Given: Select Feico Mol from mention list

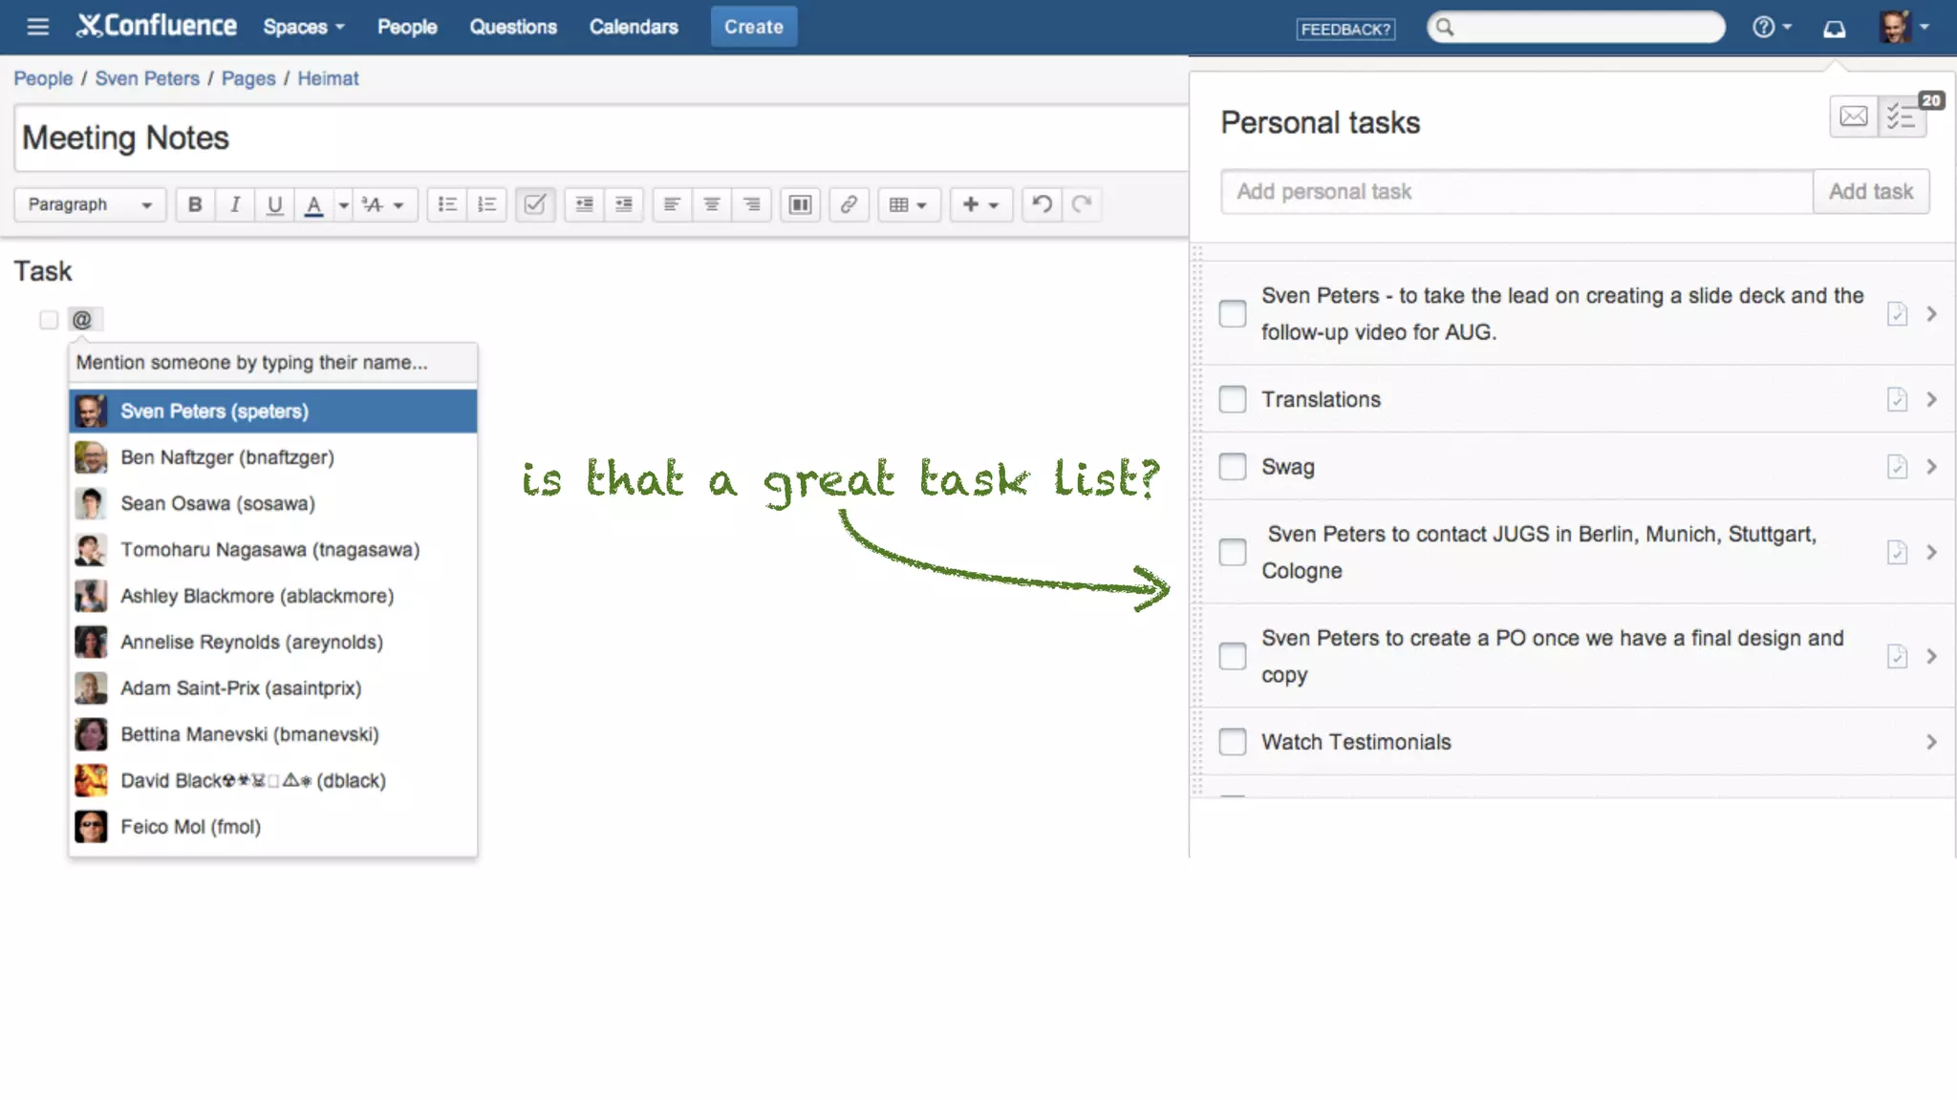Looking at the screenshot, I should [273, 827].
